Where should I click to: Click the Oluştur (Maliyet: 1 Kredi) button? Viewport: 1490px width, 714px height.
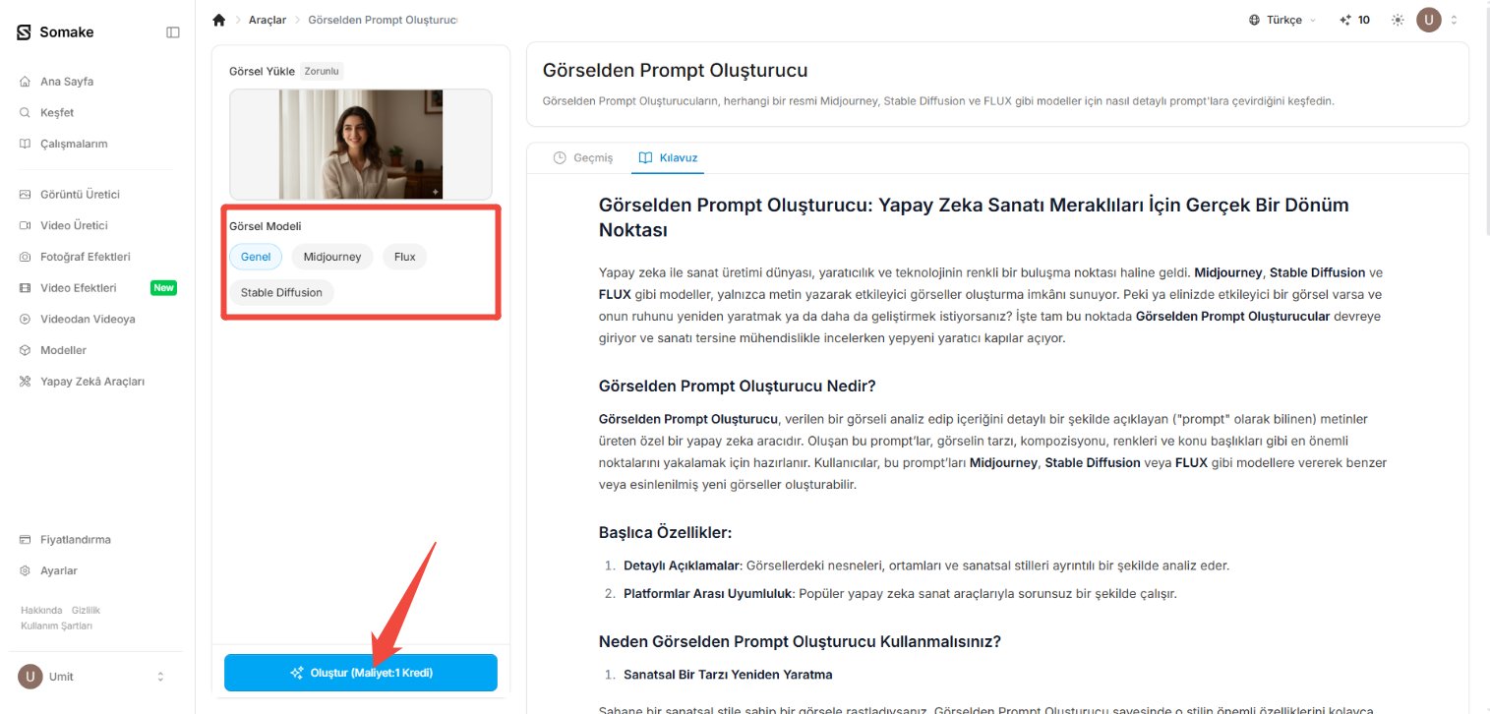pyautogui.click(x=361, y=673)
